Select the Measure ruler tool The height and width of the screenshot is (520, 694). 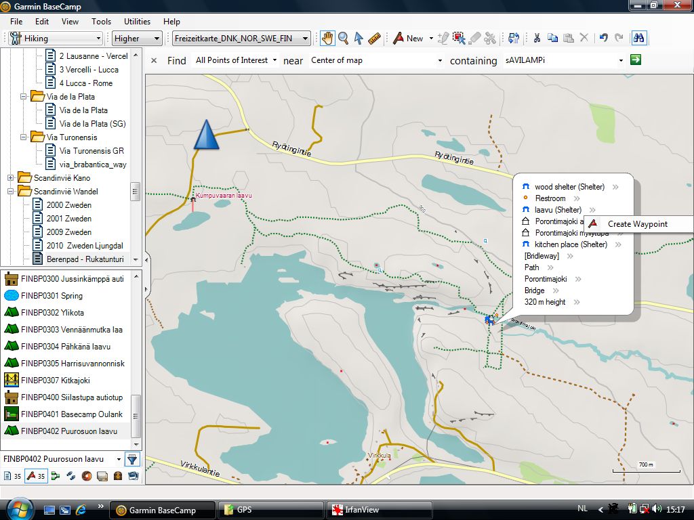tap(375, 39)
